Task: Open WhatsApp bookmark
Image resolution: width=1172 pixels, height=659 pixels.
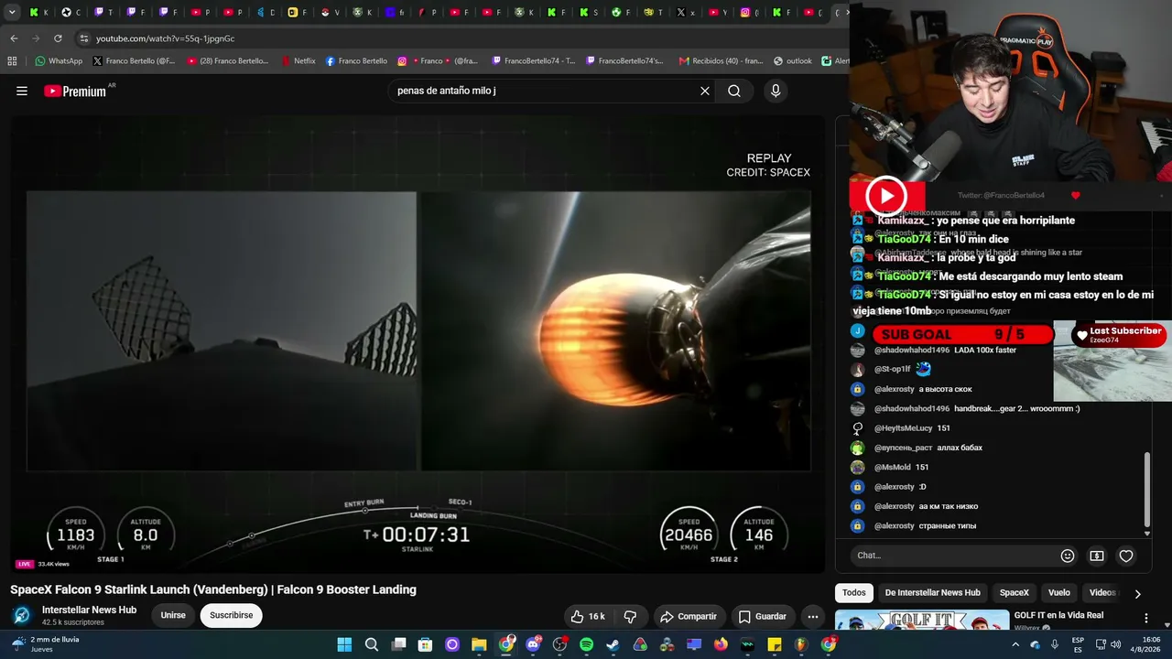Action: coord(59,61)
